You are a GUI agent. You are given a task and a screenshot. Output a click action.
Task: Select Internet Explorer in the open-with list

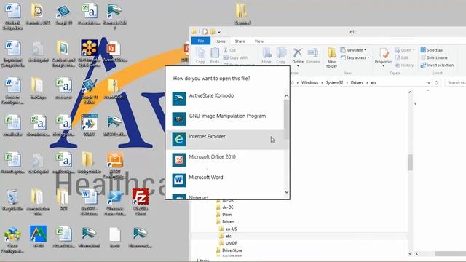[x=225, y=139]
